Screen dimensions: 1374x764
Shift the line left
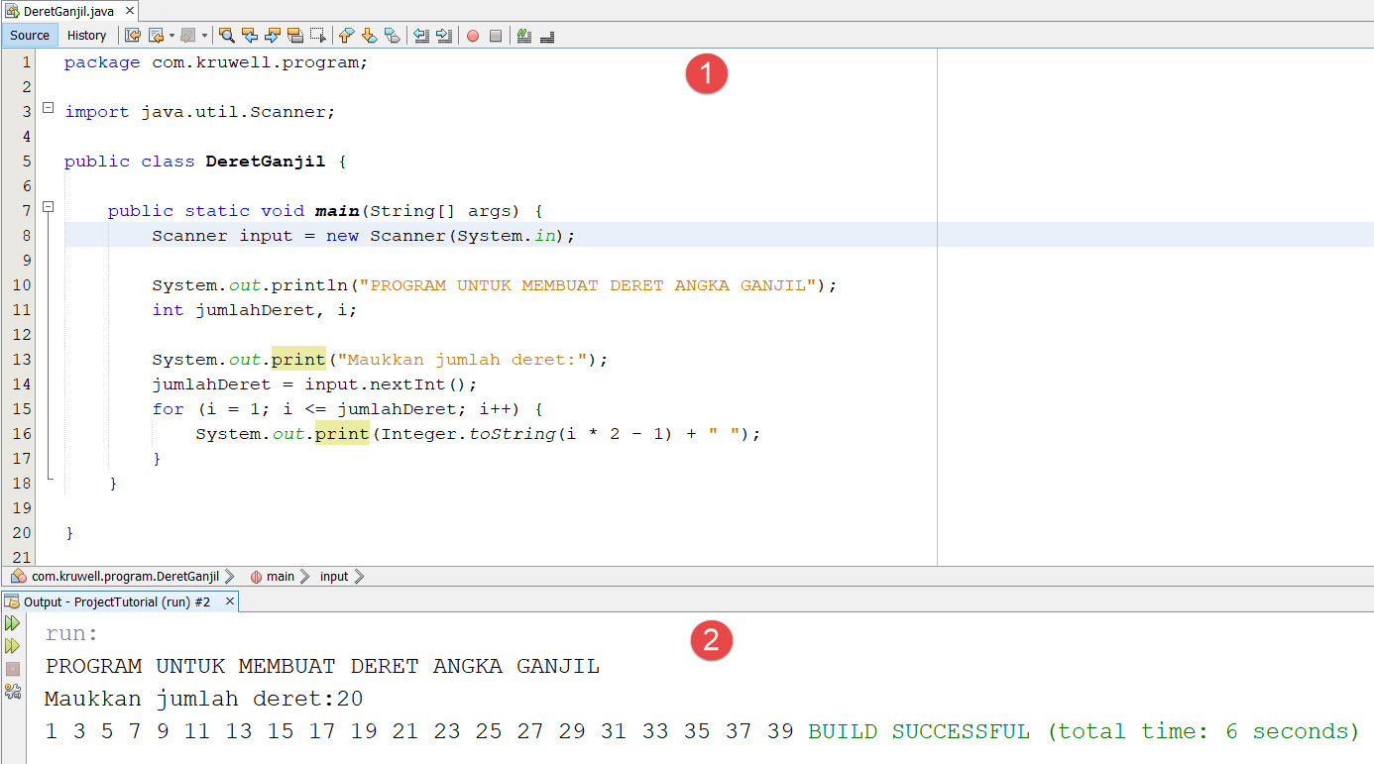pos(421,36)
